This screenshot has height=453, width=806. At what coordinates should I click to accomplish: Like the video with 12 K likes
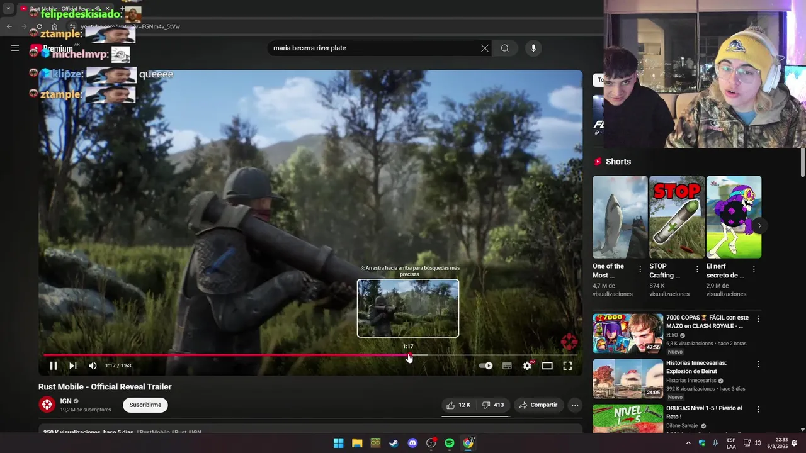point(458,405)
